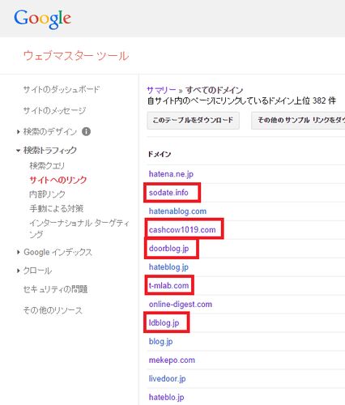Open sodate.info domain link
This screenshot has height=405, width=345.
click(x=168, y=193)
